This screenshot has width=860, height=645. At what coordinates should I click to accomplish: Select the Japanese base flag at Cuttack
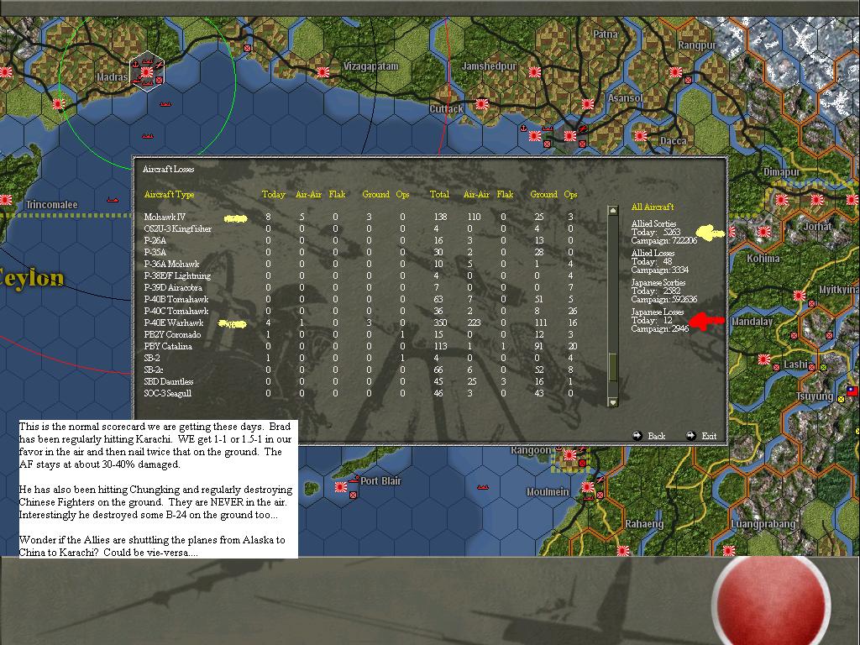482,104
